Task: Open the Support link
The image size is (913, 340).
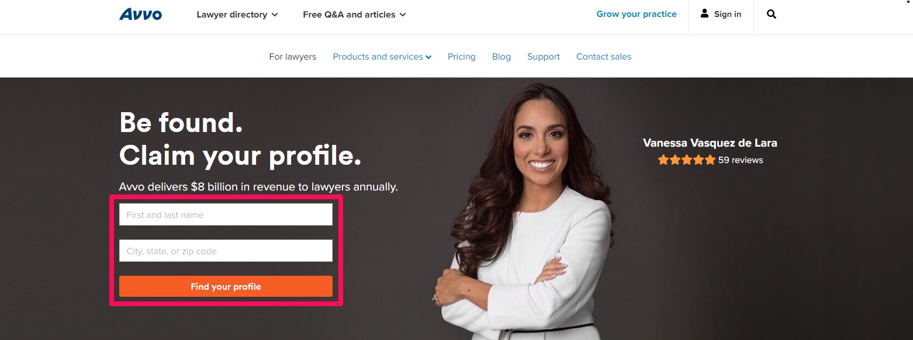Action: 544,57
